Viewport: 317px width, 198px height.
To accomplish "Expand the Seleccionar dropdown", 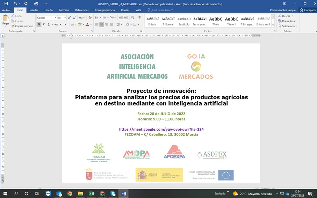I will coord(288,26).
